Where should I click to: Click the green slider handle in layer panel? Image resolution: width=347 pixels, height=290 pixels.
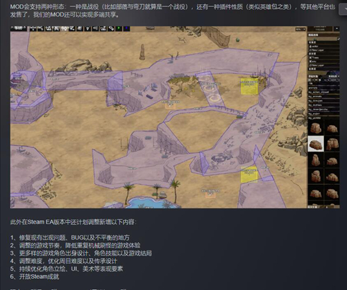[315, 39]
